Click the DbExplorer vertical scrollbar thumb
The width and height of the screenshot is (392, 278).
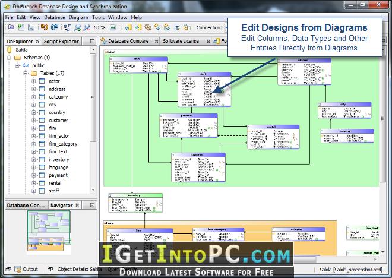93,97
